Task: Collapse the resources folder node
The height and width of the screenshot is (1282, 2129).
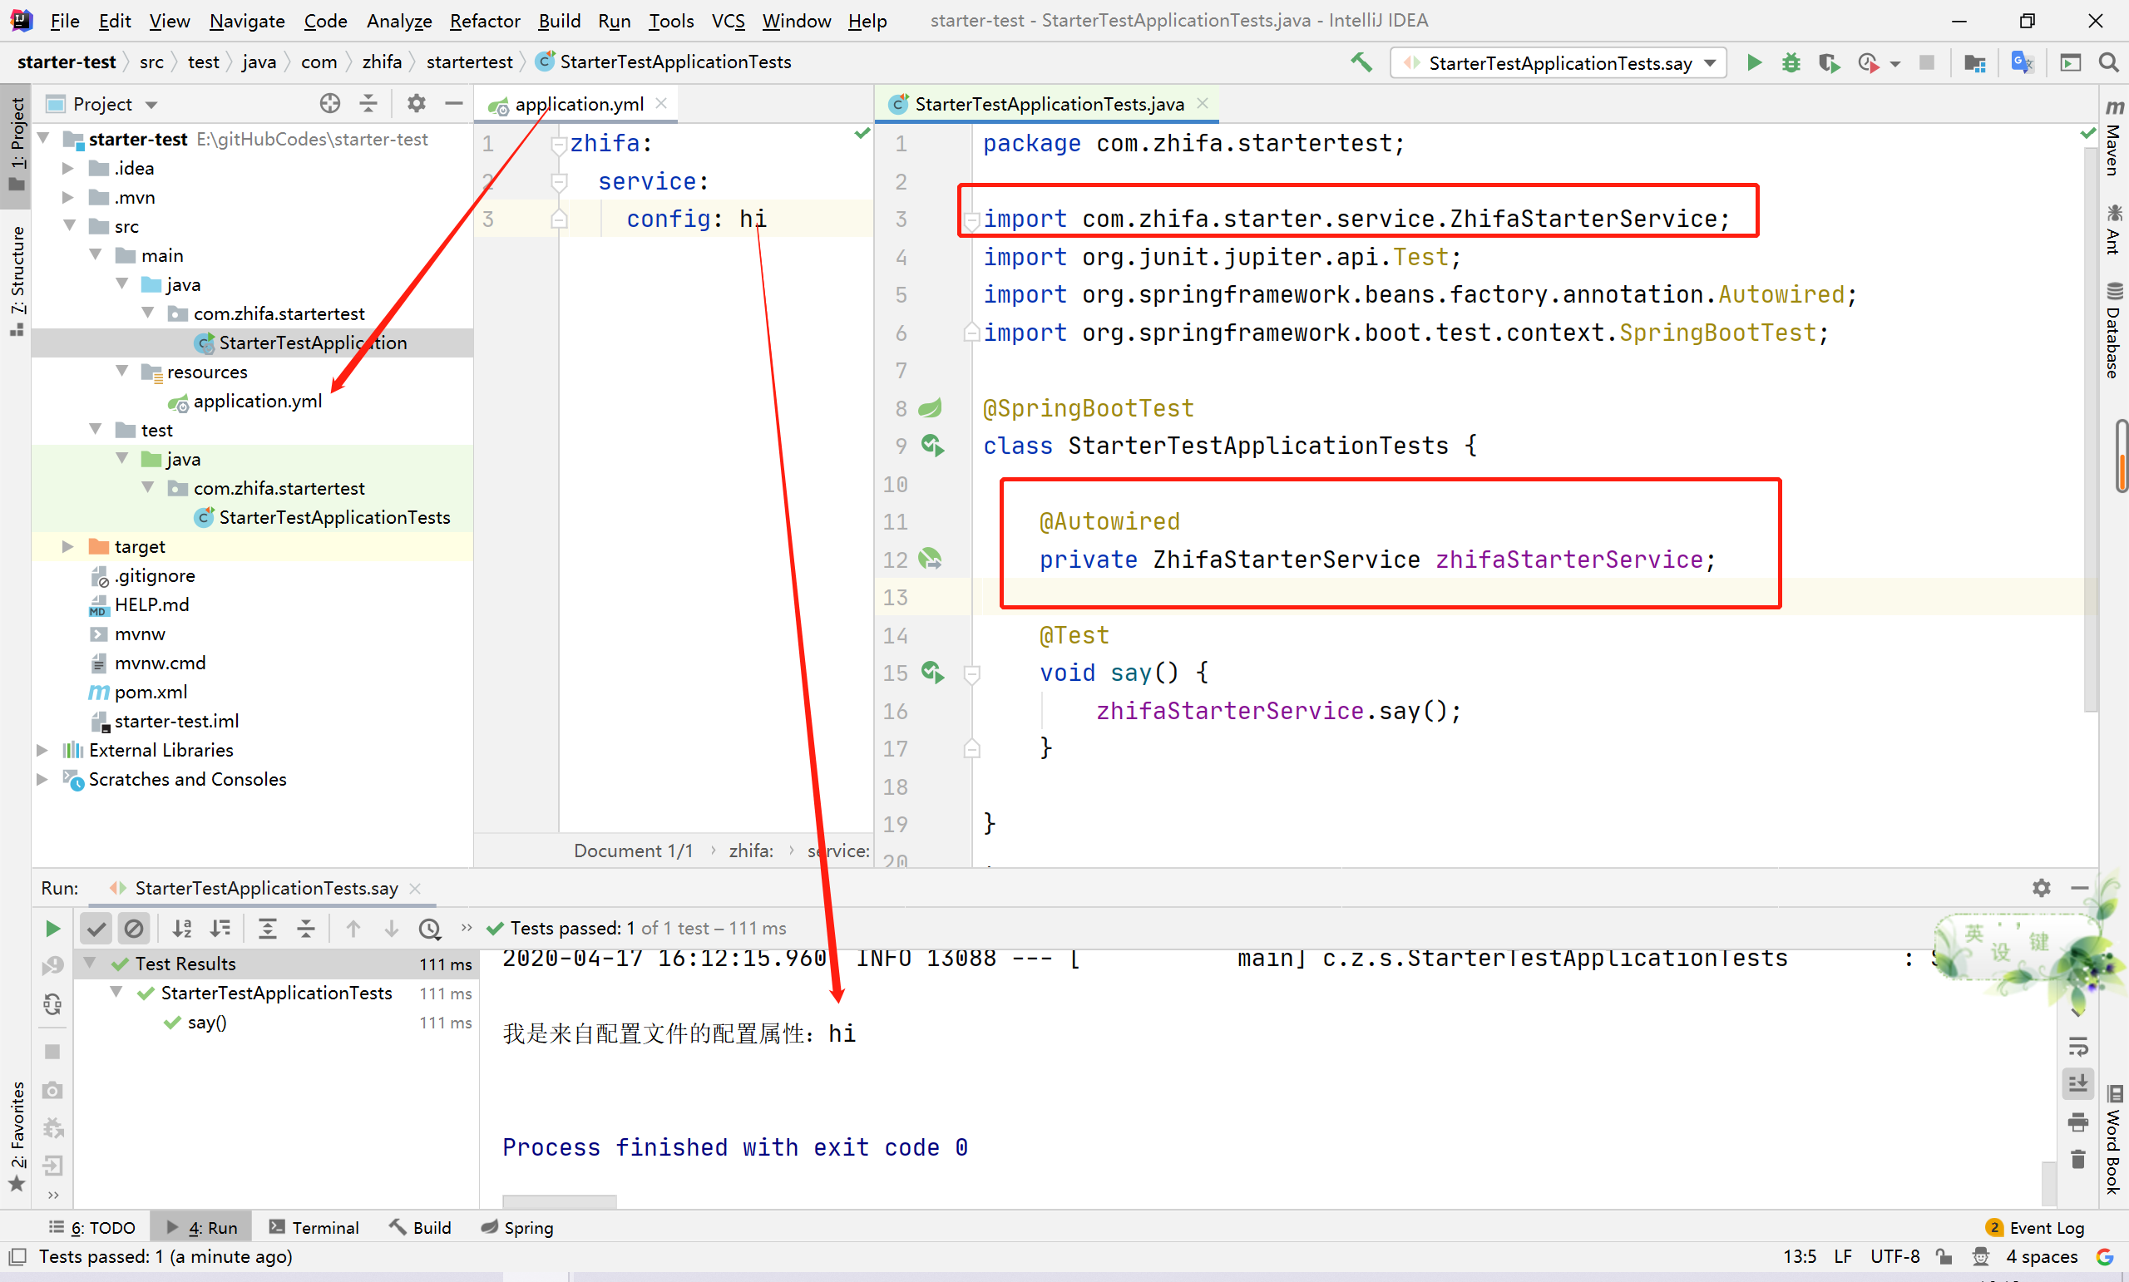Action: click(121, 372)
